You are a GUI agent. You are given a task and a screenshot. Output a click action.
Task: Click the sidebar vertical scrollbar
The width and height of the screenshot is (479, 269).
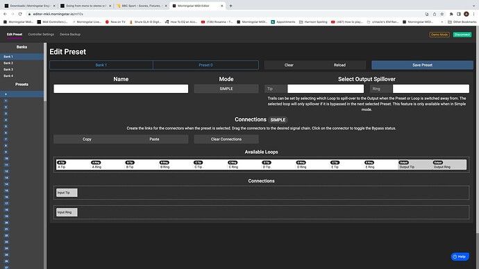pyautogui.click(x=45, y=72)
